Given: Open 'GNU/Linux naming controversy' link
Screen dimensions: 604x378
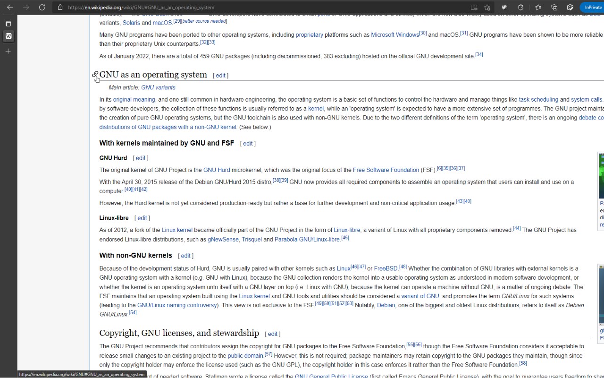Looking at the screenshot, I should click(x=177, y=305).
